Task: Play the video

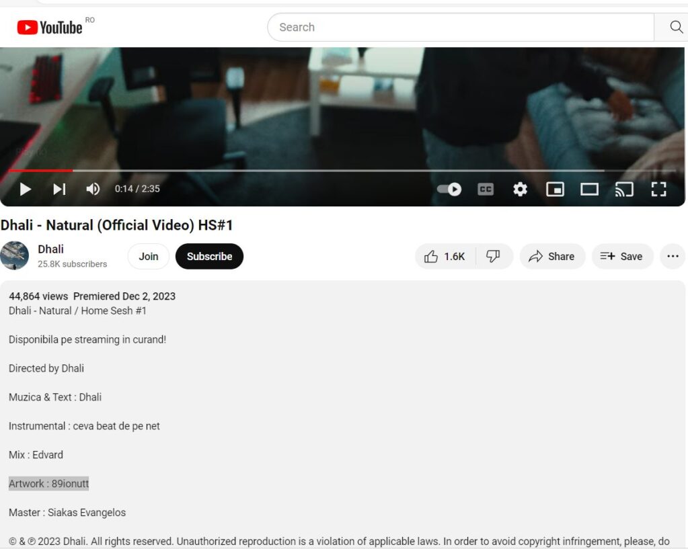Action: pos(26,189)
